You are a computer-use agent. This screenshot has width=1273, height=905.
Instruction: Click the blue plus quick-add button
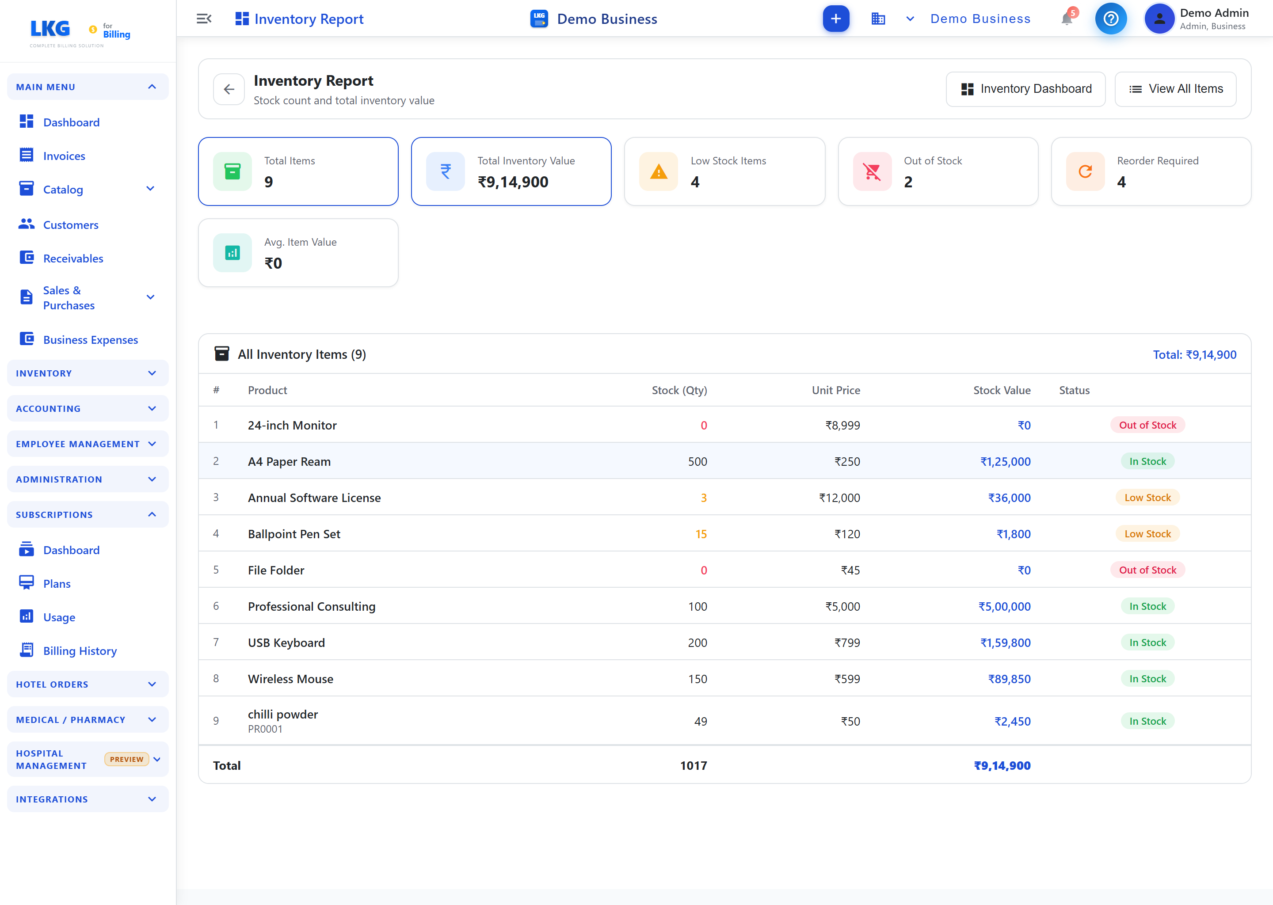point(835,19)
